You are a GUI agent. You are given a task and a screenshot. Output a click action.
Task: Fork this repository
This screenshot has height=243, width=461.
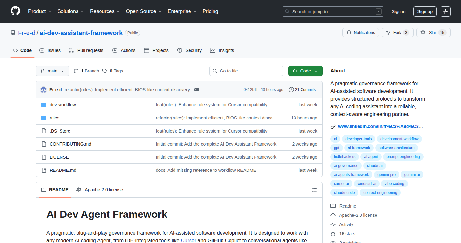click(x=397, y=33)
